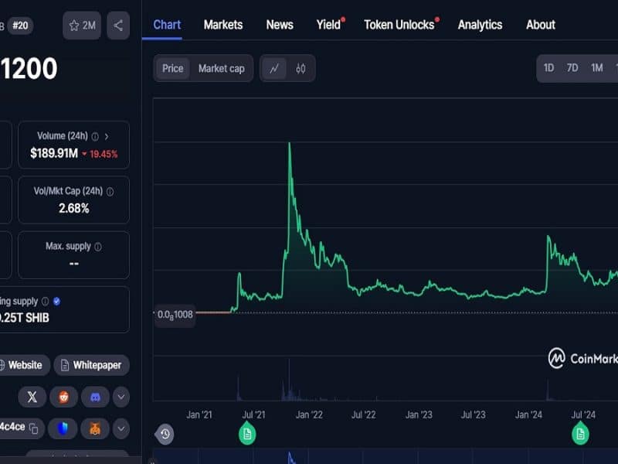Click the MetaMask fox icon

click(x=94, y=428)
